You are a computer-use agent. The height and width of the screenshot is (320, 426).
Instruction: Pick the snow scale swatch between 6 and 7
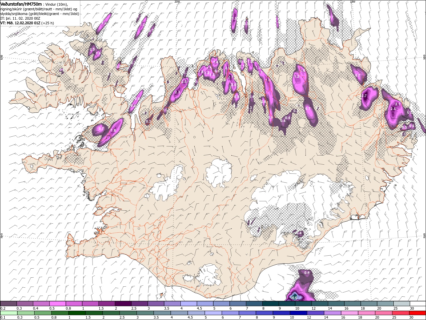click(237, 304)
